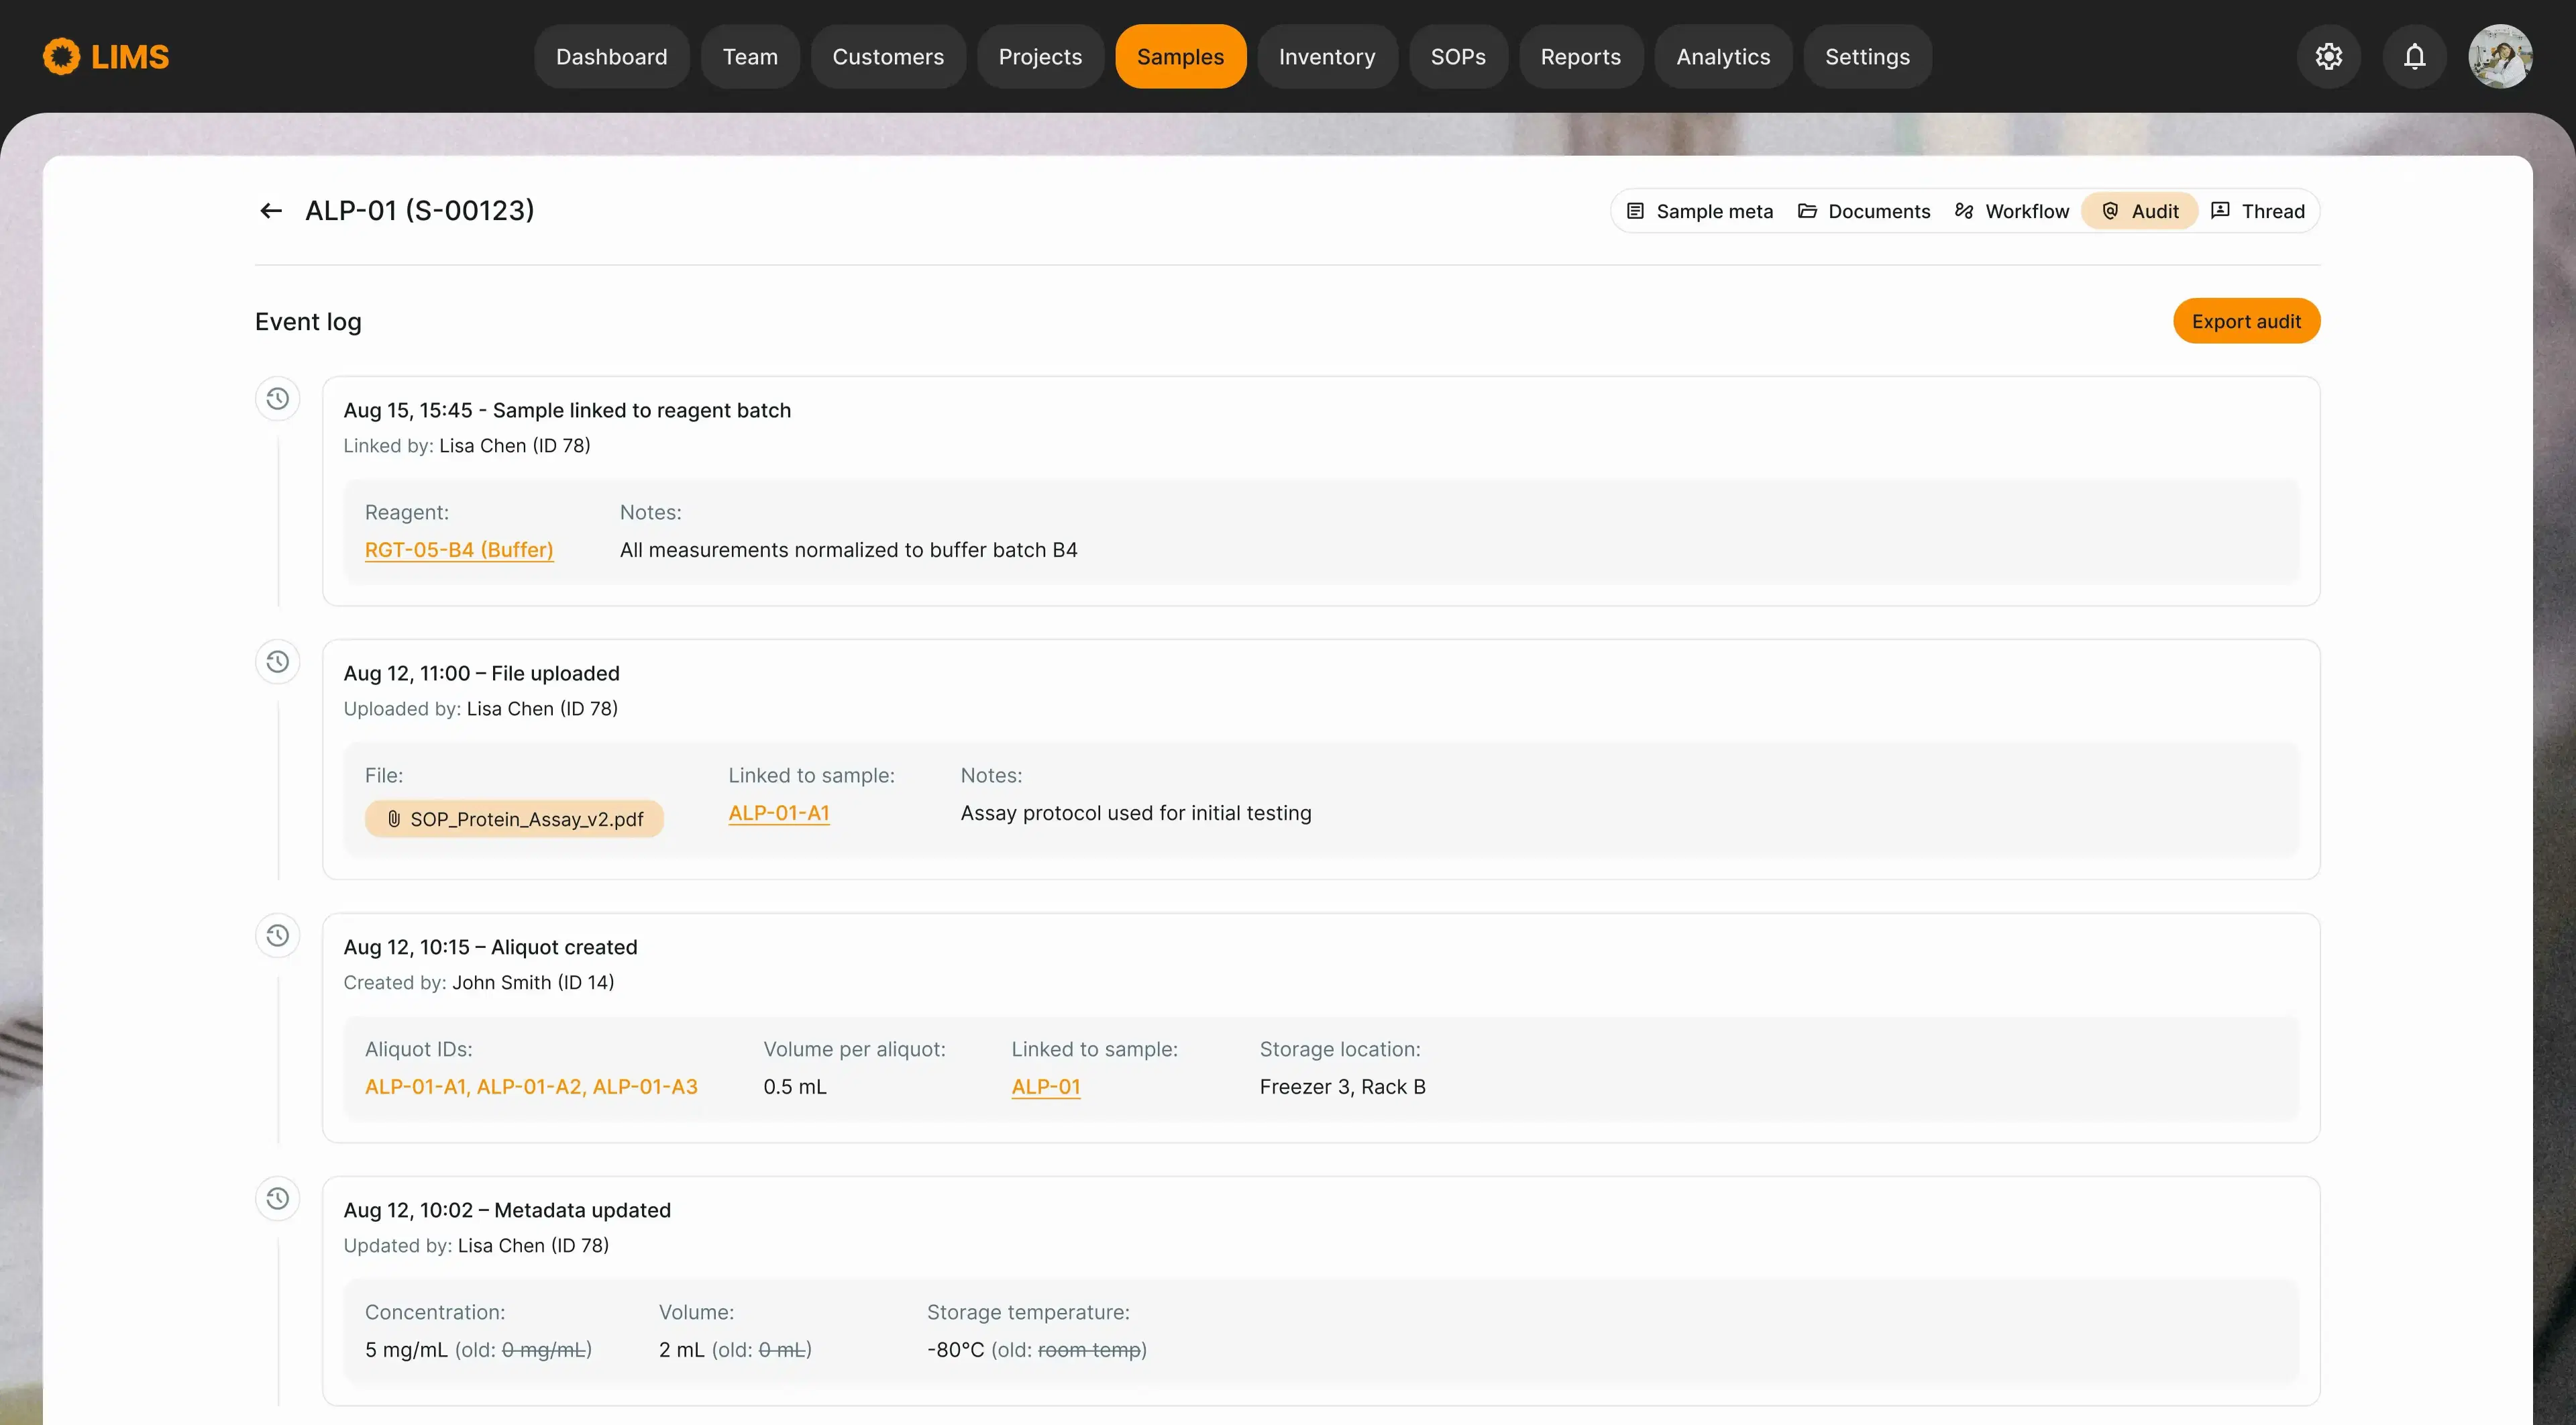Open the user profile avatar

pos(2499,57)
